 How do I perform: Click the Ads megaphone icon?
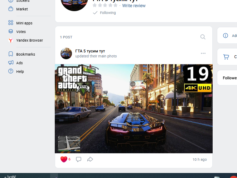11,62
